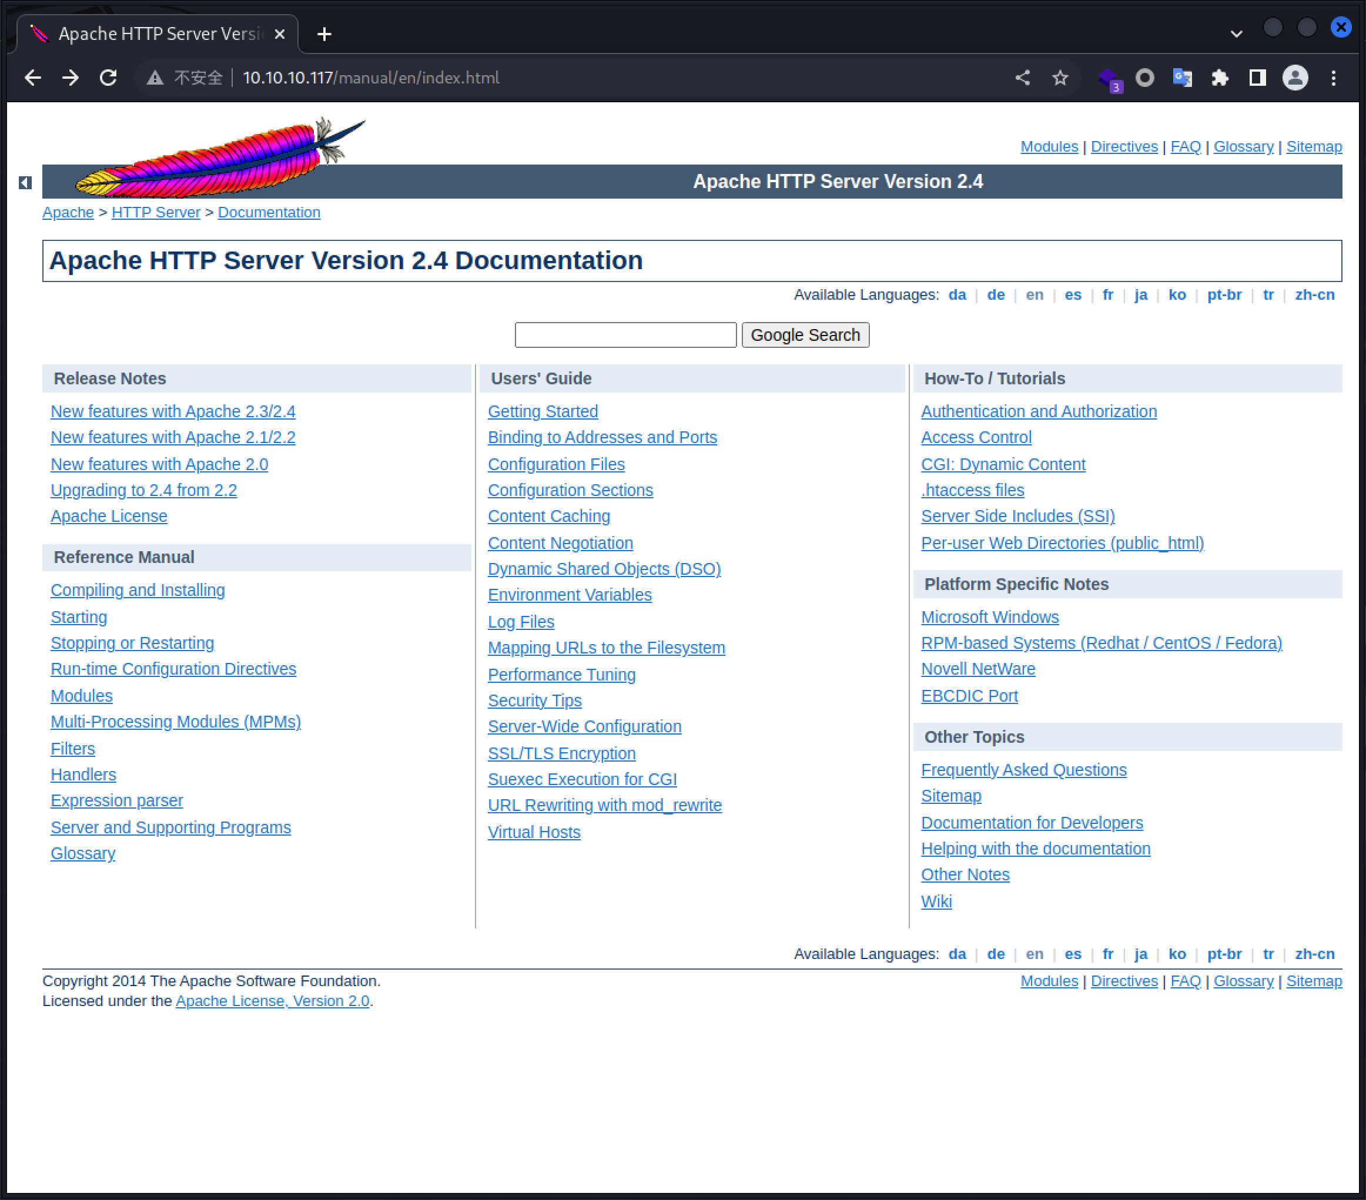Expand the tab search dropdown chevron

point(1236,33)
